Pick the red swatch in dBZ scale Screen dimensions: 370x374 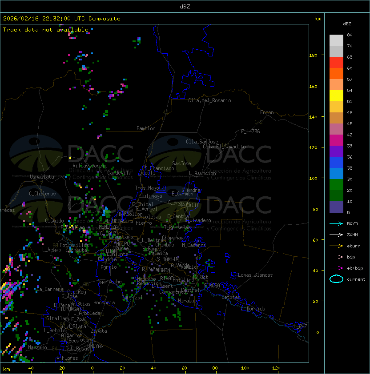click(336, 63)
